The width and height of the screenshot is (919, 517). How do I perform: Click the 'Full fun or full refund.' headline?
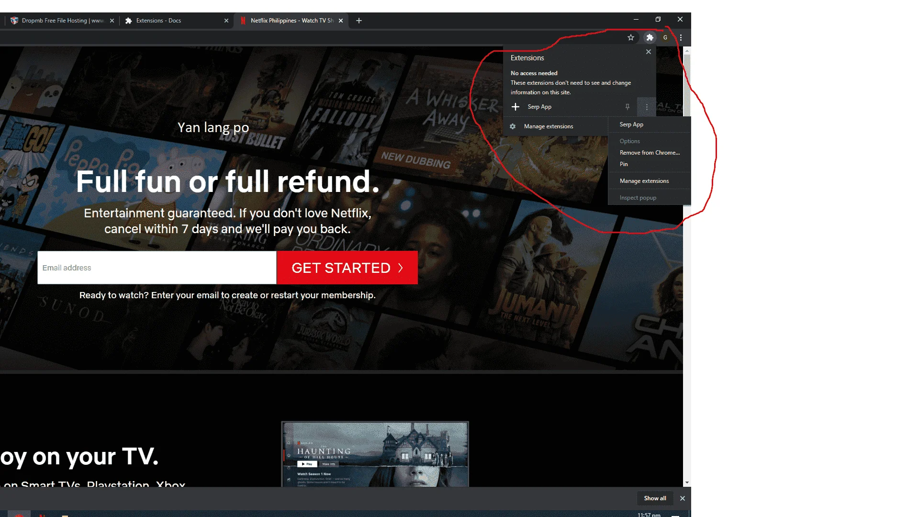point(228,181)
